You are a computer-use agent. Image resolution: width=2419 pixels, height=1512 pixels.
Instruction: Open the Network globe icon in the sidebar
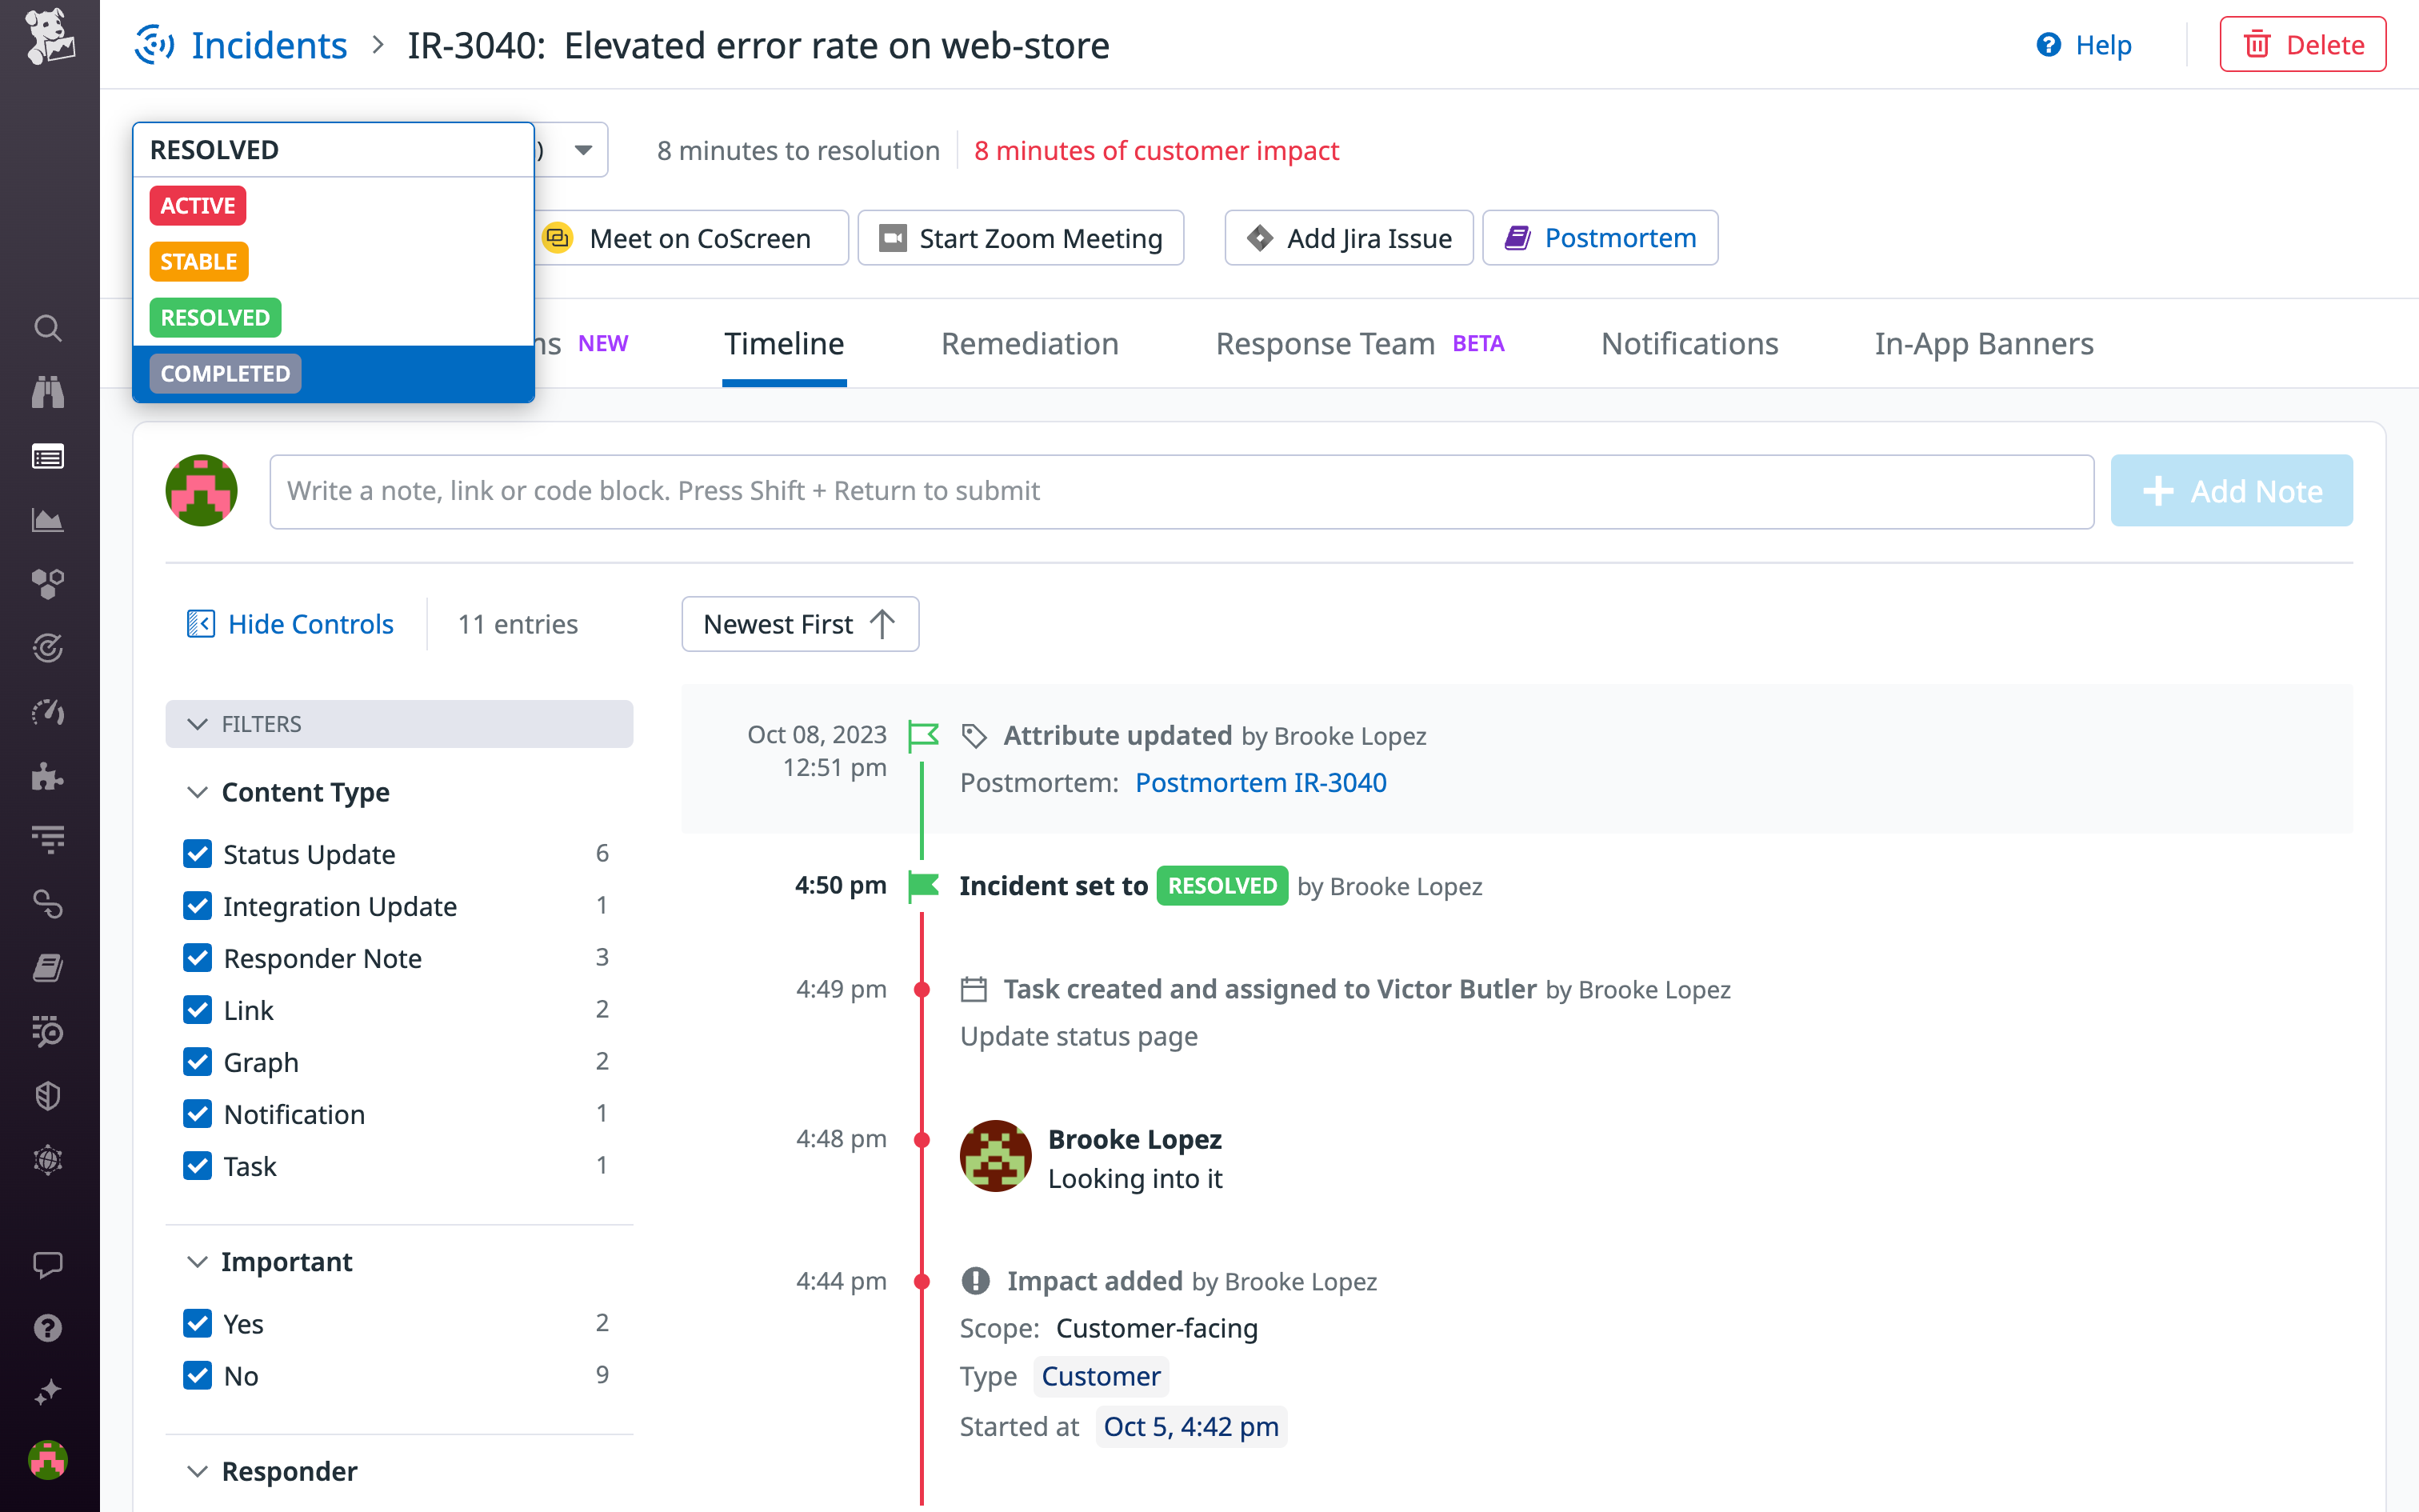tap(48, 1160)
